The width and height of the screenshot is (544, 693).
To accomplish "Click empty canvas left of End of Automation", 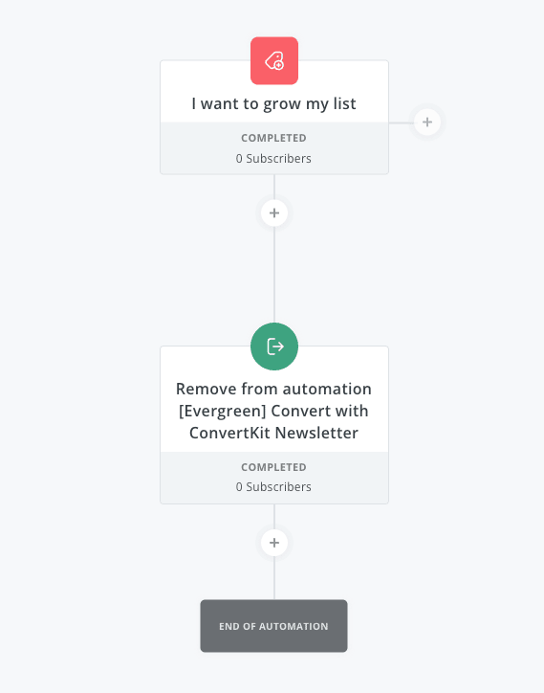I will tap(99, 626).
